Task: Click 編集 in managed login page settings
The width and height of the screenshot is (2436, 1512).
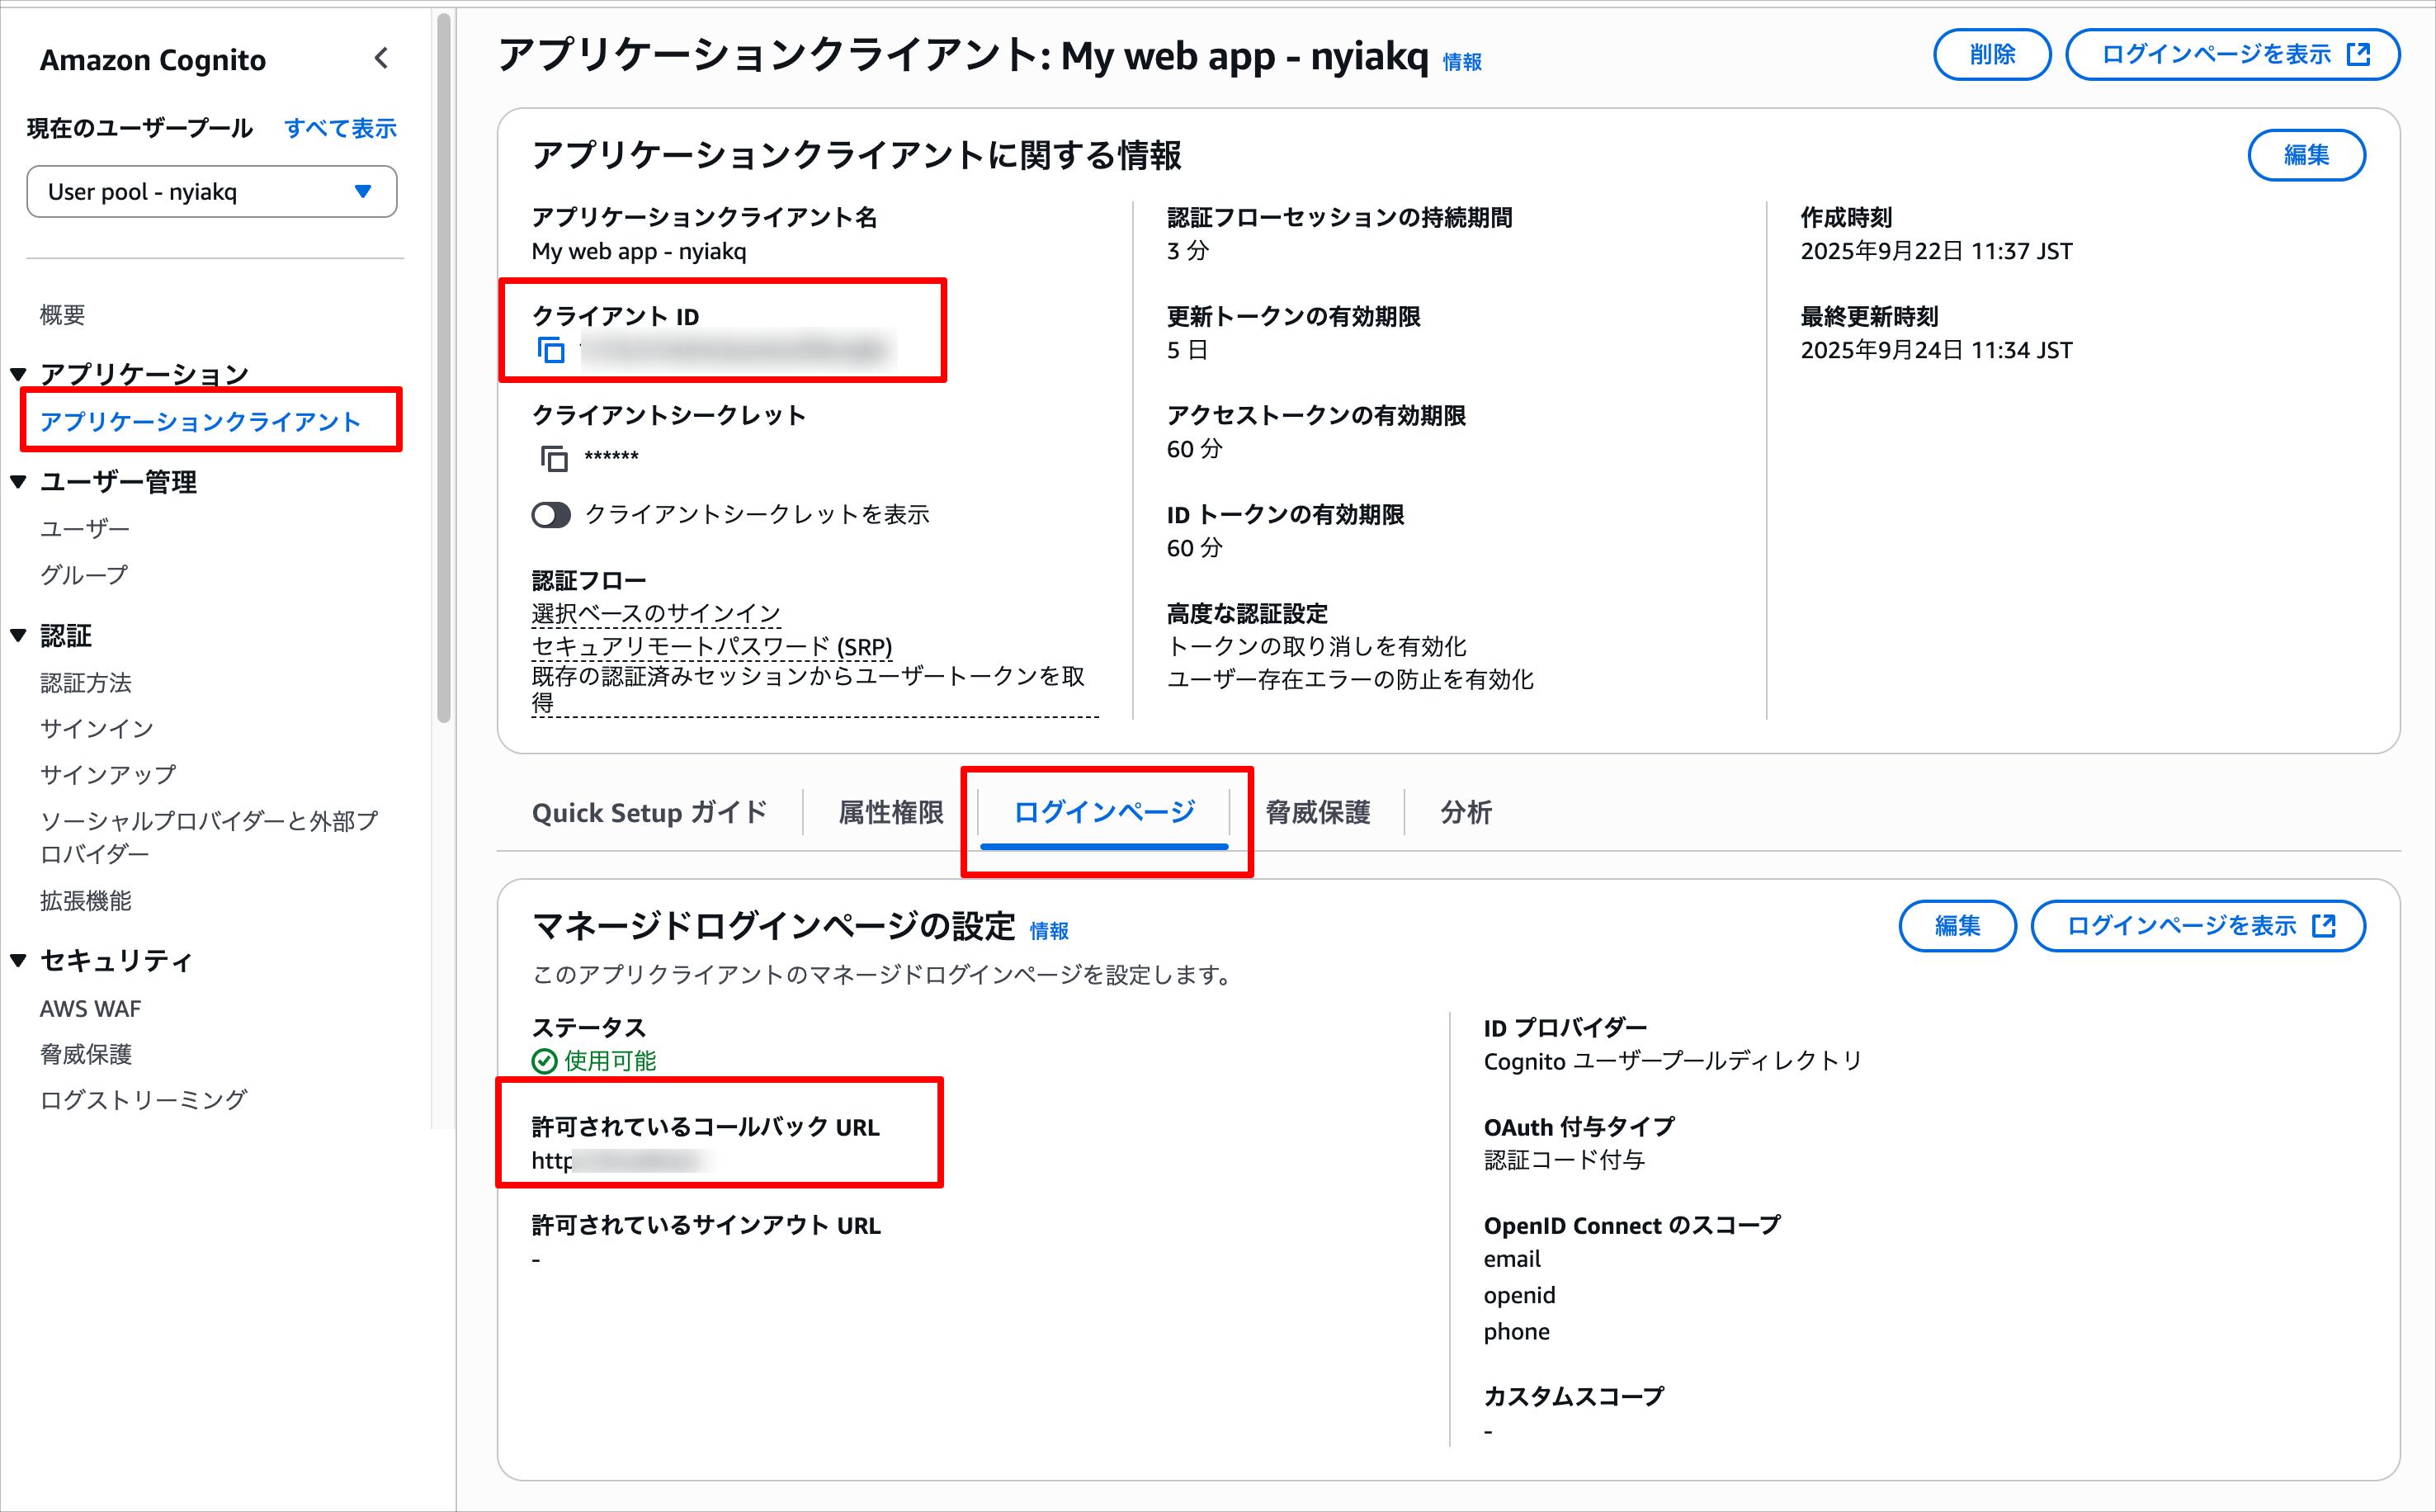Action: (x=1957, y=926)
